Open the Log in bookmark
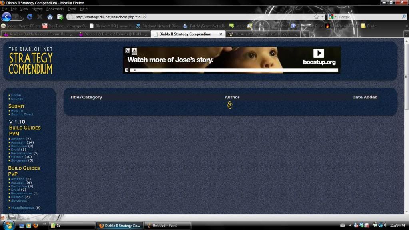This screenshot has width=409, height=230. [x=237, y=26]
